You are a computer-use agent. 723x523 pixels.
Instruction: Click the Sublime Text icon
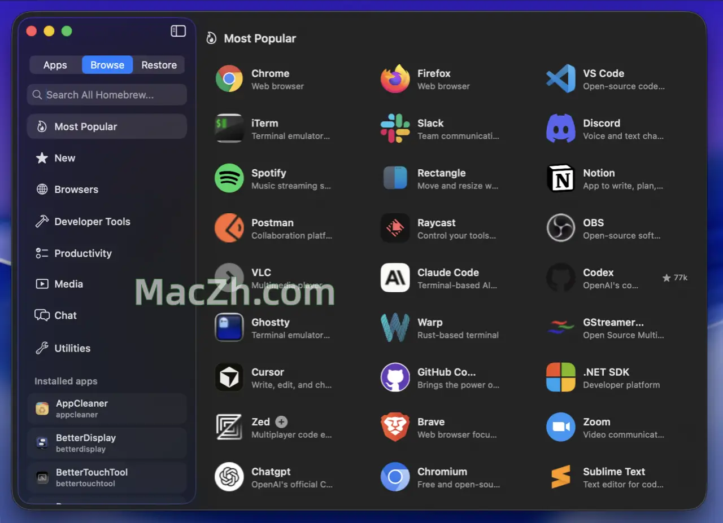tap(561, 477)
